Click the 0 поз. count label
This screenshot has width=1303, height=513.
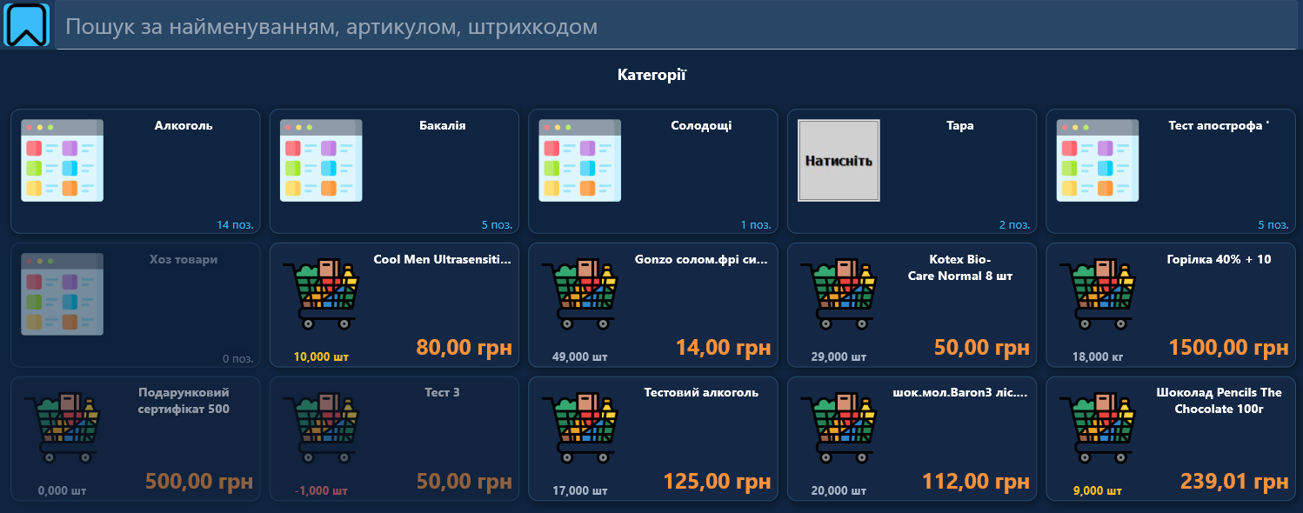237,359
